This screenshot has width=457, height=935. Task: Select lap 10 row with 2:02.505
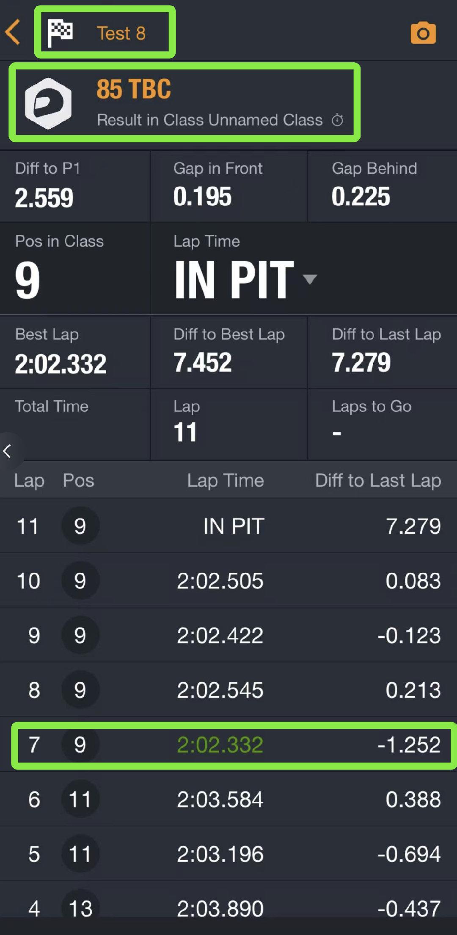click(x=228, y=580)
